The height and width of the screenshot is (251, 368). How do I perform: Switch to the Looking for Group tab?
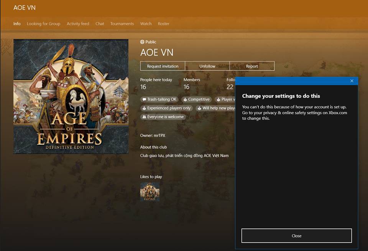coord(43,23)
